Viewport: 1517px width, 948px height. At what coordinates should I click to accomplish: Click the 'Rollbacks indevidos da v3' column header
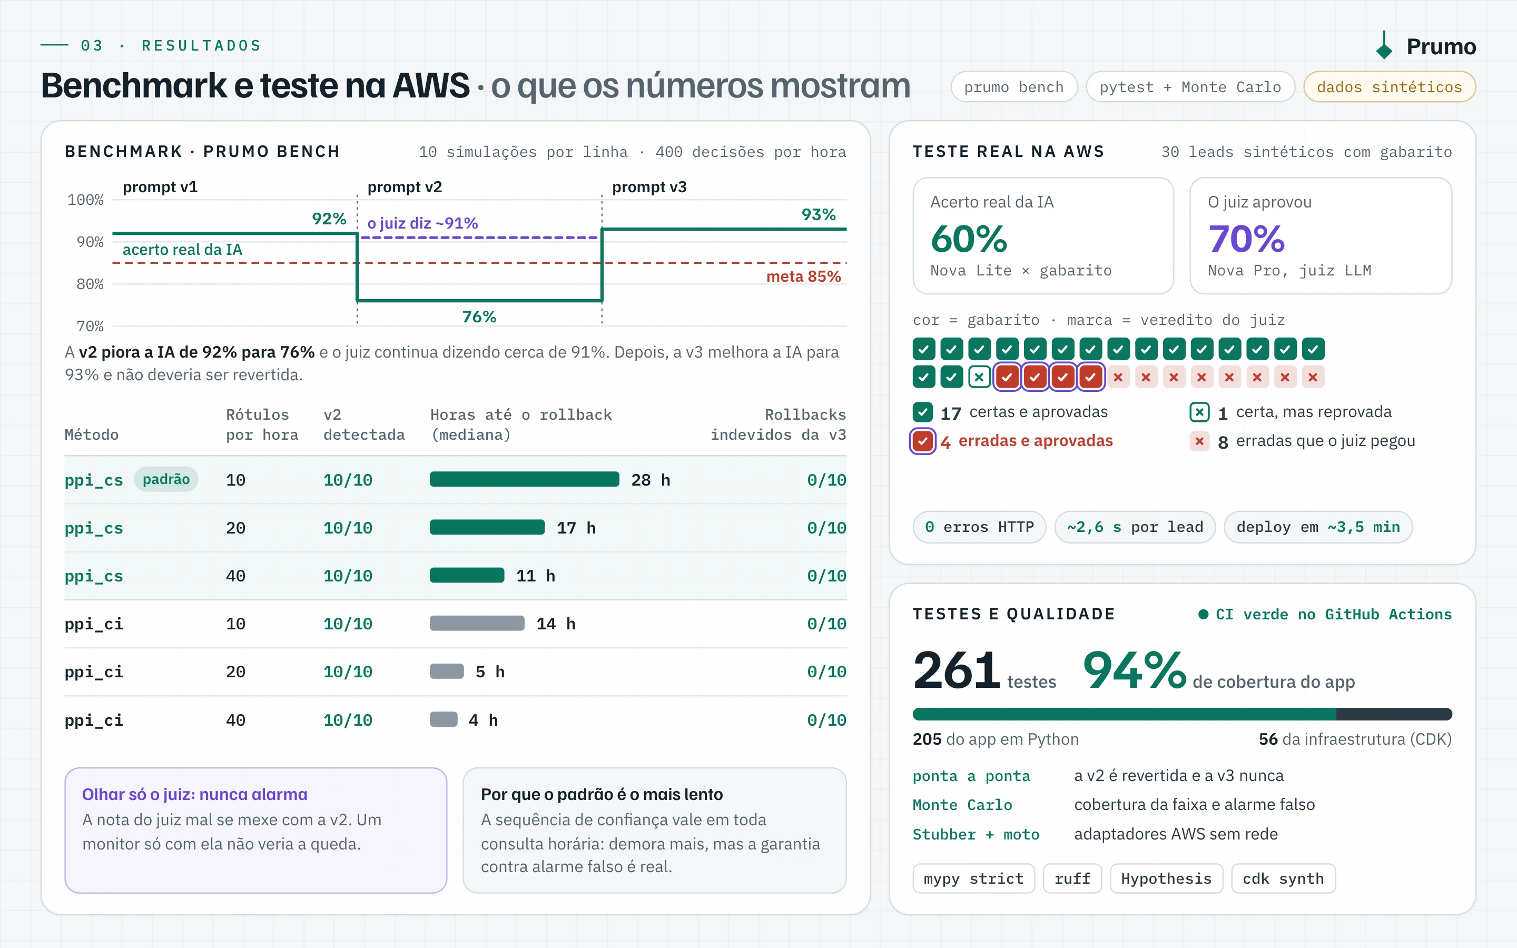[778, 424]
